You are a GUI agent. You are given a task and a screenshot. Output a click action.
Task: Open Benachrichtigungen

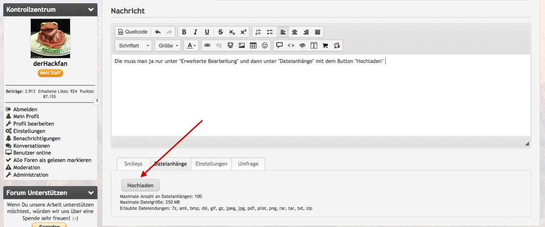click(x=36, y=138)
